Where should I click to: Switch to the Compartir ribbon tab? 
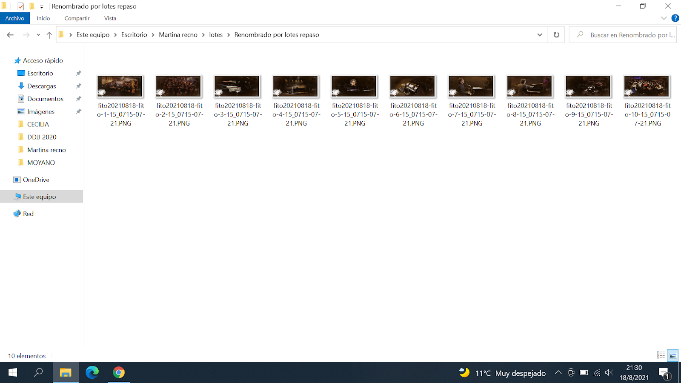77,18
